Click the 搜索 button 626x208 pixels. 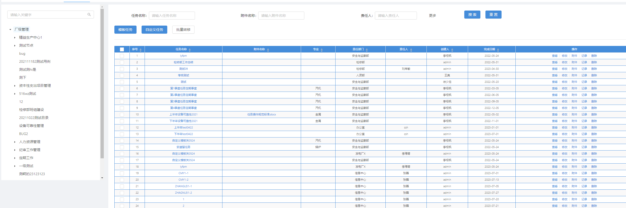(472, 15)
